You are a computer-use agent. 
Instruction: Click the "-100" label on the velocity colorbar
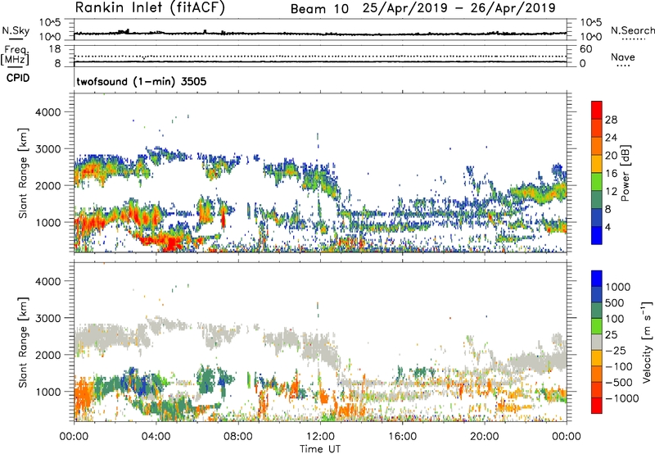[x=619, y=366]
